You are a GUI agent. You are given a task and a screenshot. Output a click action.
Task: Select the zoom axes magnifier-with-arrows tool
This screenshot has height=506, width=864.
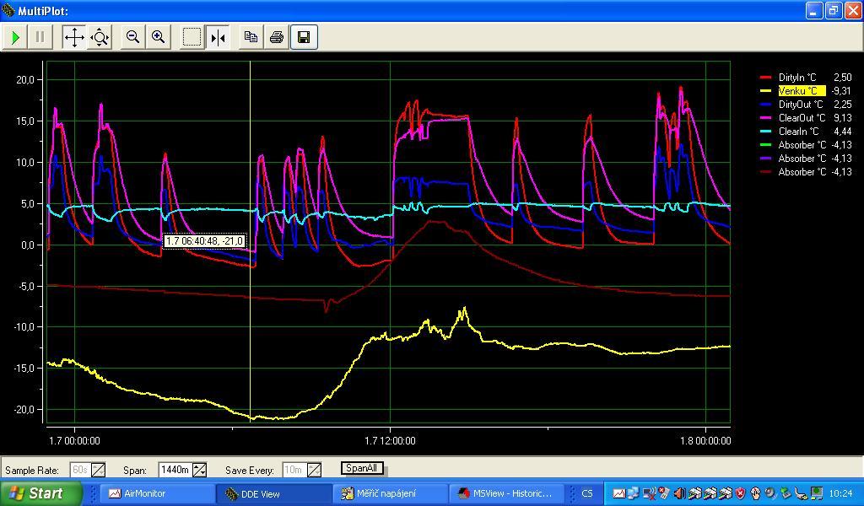(100, 37)
